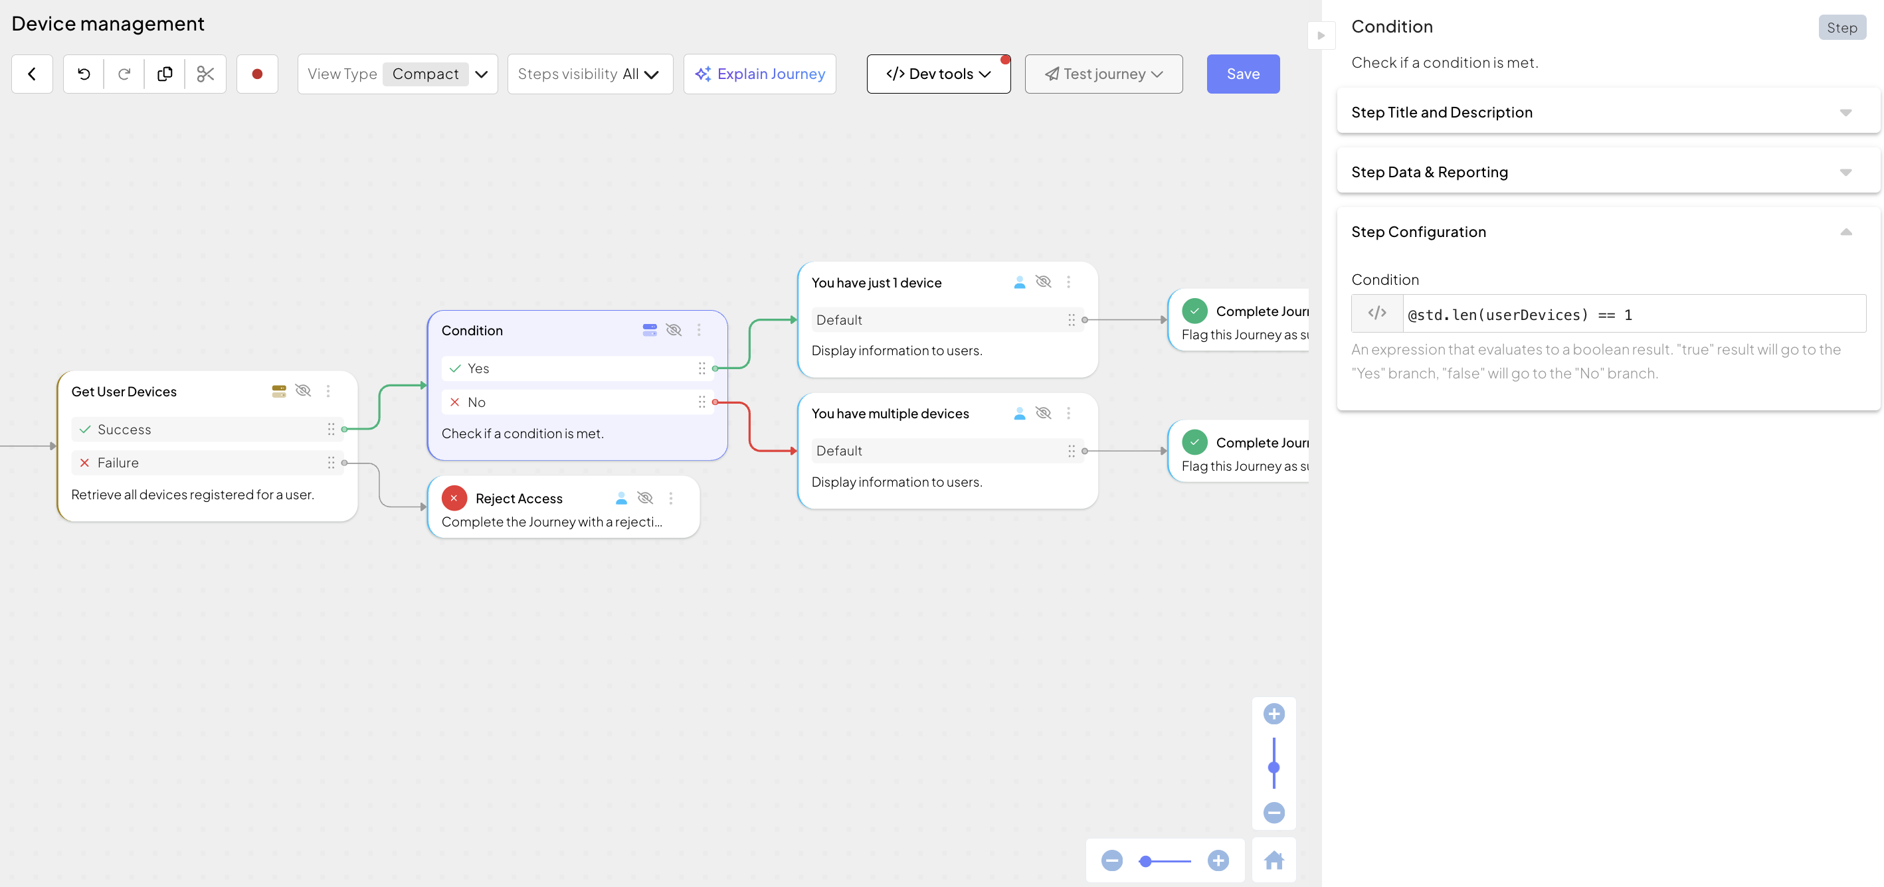This screenshot has height=887, width=1884.
Task: Toggle visibility of Get User Devices step
Action: 303,391
